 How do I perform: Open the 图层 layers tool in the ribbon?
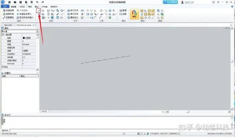coord(123,11)
